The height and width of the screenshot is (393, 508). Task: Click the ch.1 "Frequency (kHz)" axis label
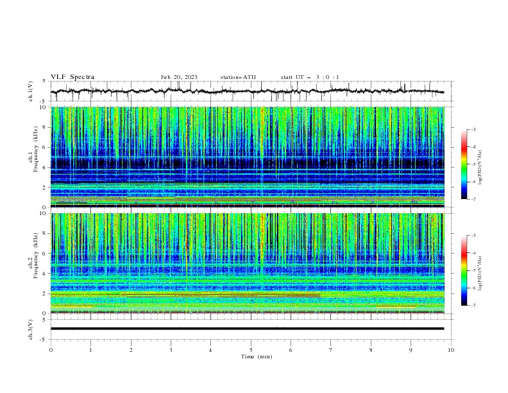[35, 148]
